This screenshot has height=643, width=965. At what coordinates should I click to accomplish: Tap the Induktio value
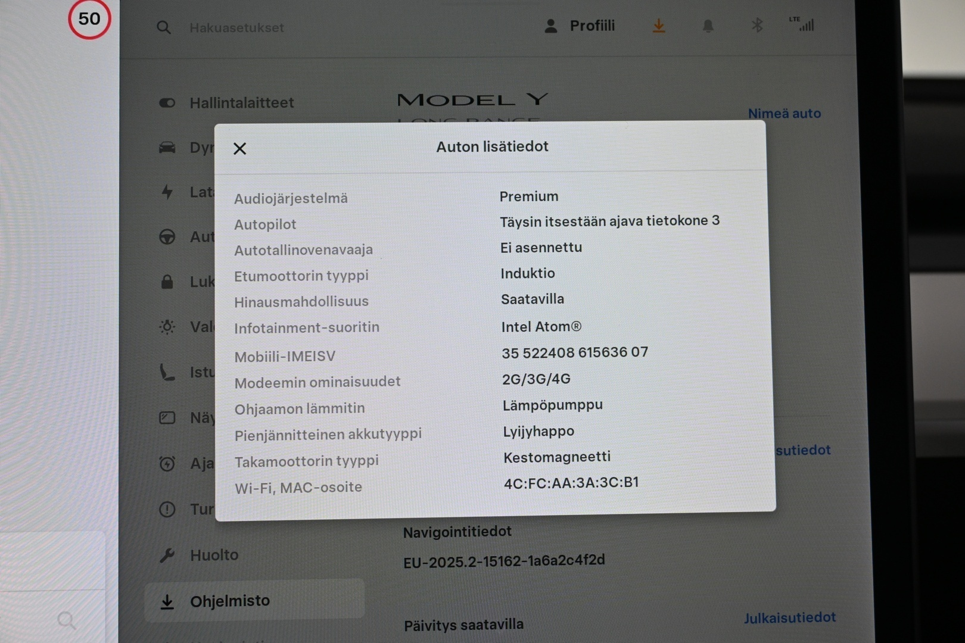[528, 273]
